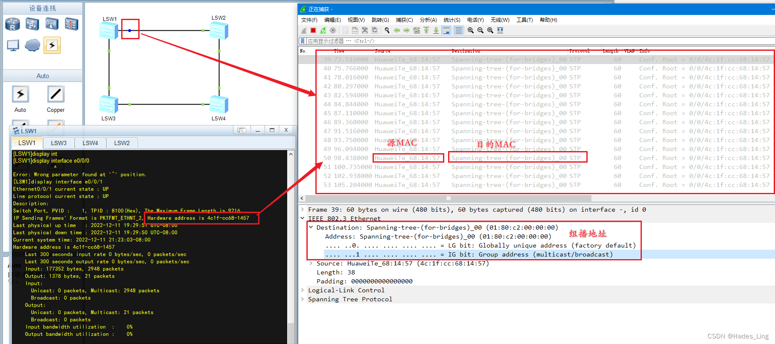Open the 捕获(C) menu
The image size is (775, 344).
point(404,20)
